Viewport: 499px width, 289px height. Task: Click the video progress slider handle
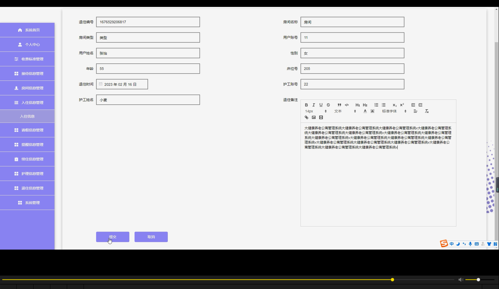392,279
